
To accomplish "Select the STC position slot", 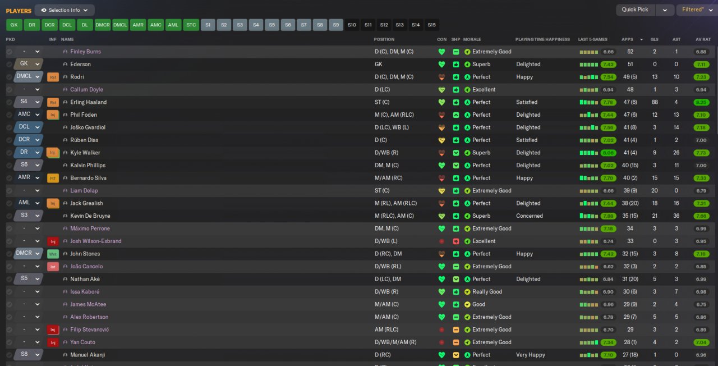I will [191, 25].
